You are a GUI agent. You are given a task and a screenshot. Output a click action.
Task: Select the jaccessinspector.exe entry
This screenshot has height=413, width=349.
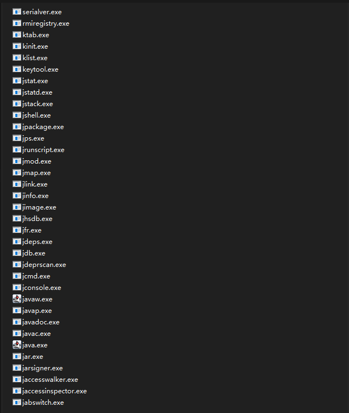click(x=55, y=391)
